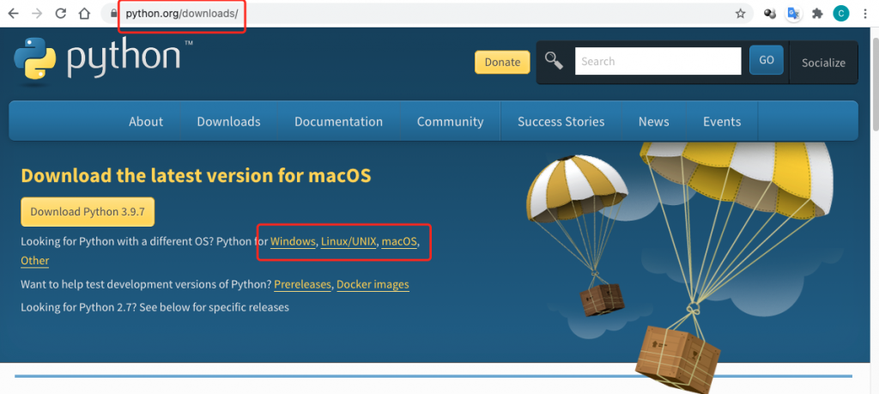This screenshot has height=394, width=879.
Task: Open the Docker images link
Action: pos(373,284)
